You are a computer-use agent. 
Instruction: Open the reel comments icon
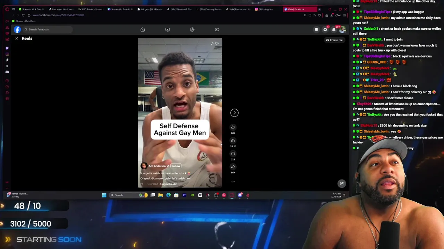pos(233,154)
